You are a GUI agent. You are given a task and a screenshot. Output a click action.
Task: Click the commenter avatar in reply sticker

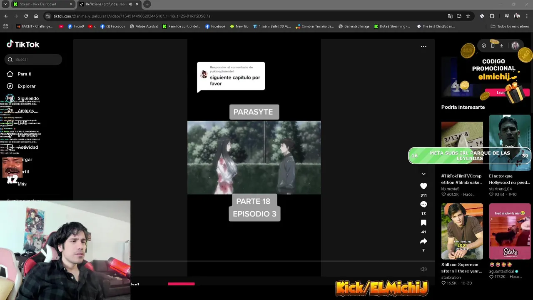[x=204, y=75]
